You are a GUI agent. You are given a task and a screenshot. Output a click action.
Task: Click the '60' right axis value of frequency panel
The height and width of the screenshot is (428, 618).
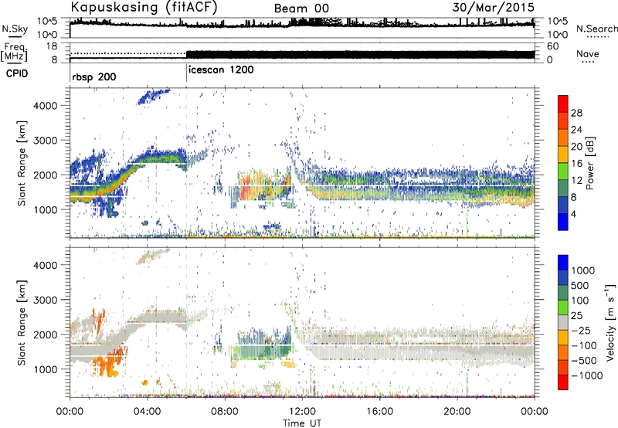pos(552,46)
